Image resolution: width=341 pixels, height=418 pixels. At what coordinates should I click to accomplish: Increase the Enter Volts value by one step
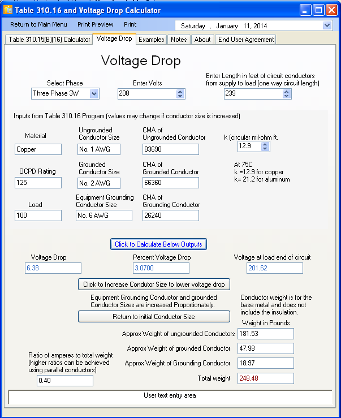coord(180,92)
